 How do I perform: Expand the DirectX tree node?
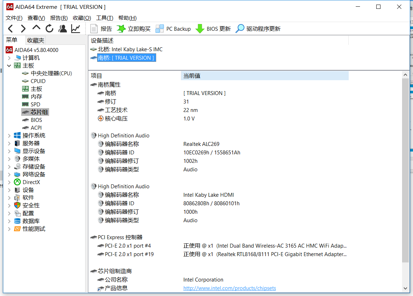(x=9, y=182)
